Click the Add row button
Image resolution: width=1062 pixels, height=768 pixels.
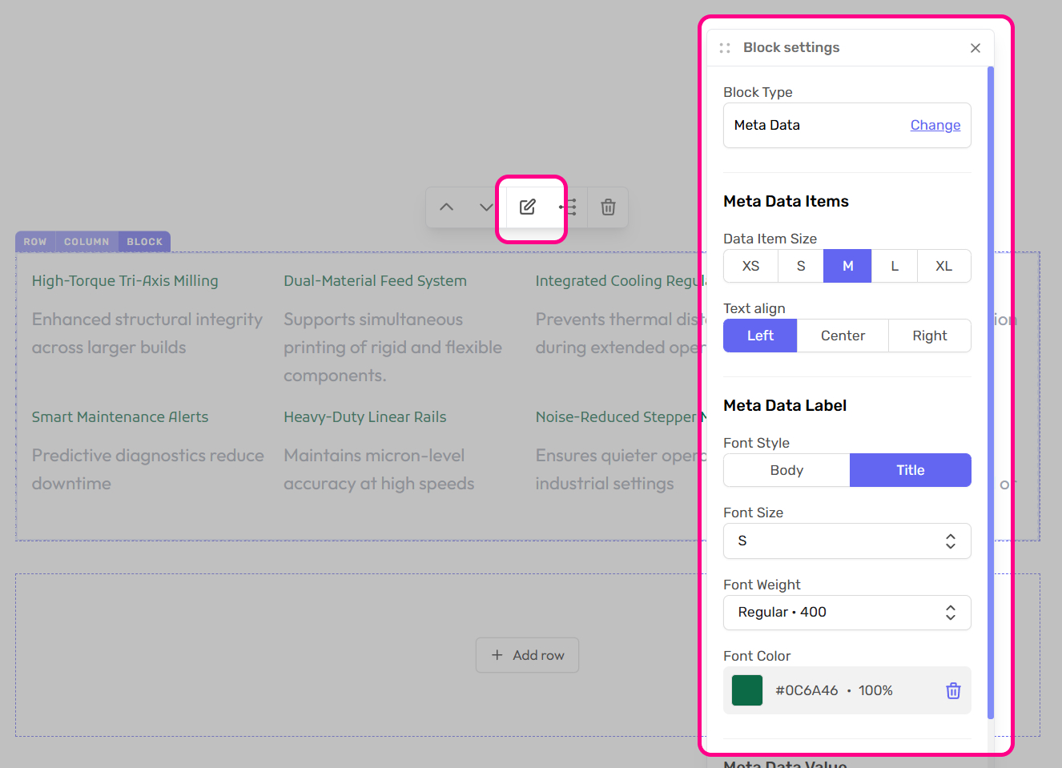(x=527, y=655)
